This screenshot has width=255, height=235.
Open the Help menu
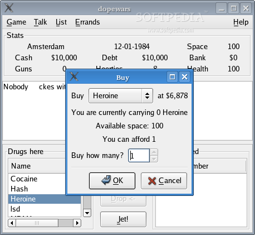tap(241, 22)
